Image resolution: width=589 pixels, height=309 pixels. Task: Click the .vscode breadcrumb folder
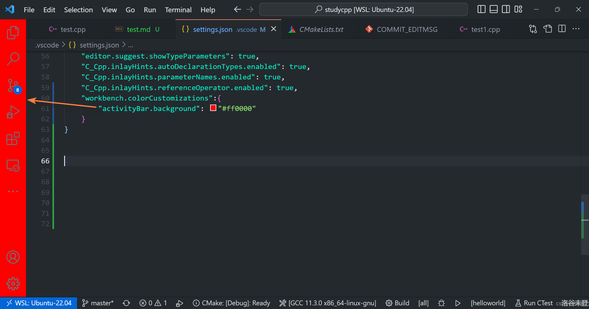pos(47,45)
